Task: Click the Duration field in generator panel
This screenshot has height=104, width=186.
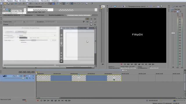Action: point(51,22)
